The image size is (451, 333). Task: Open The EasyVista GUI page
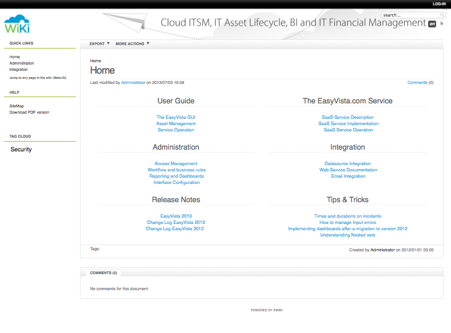[175, 117]
